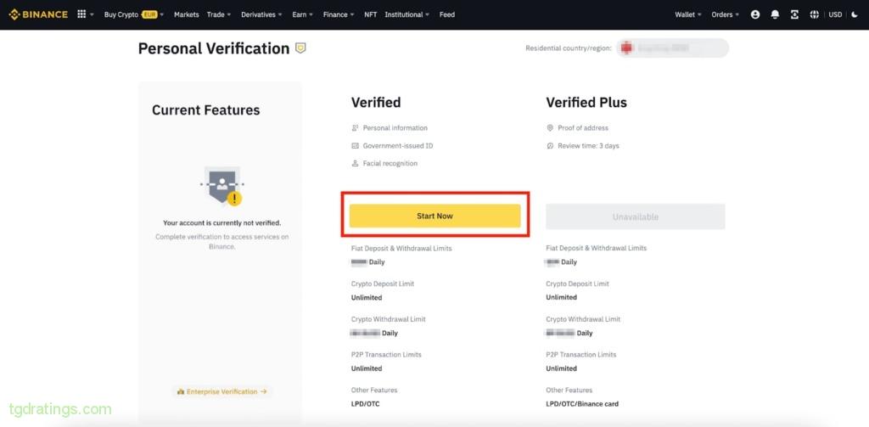
Task: Click the shield badge beside Personal Verification
Action: point(300,48)
